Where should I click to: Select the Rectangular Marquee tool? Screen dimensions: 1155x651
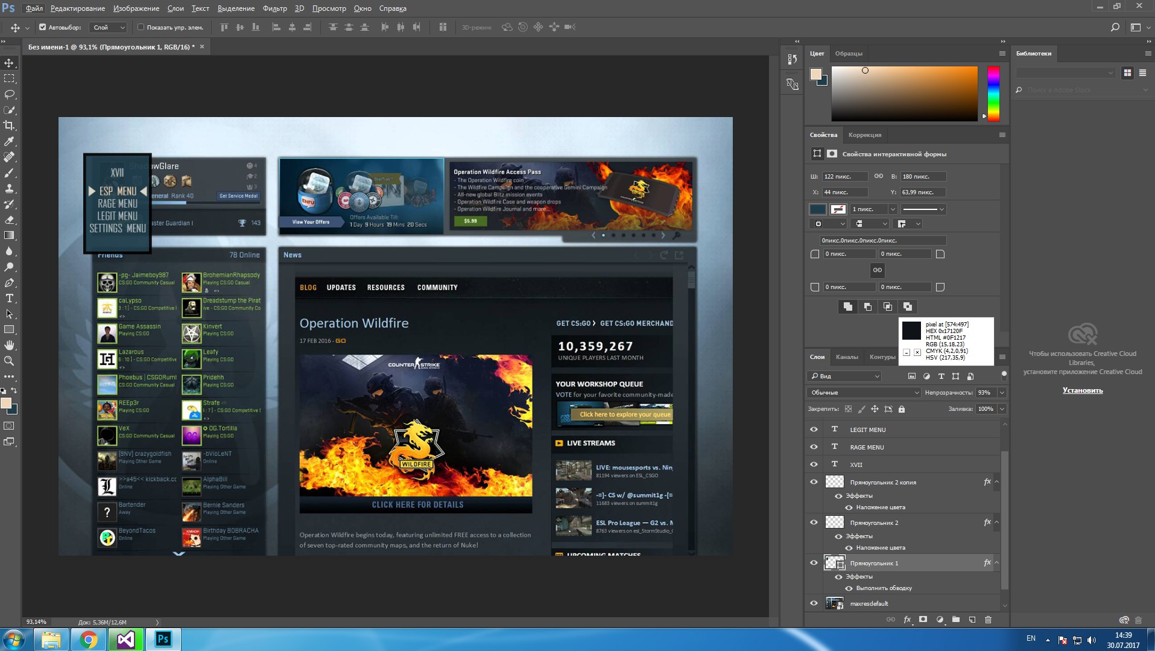pyautogui.click(x=9, y=78)
